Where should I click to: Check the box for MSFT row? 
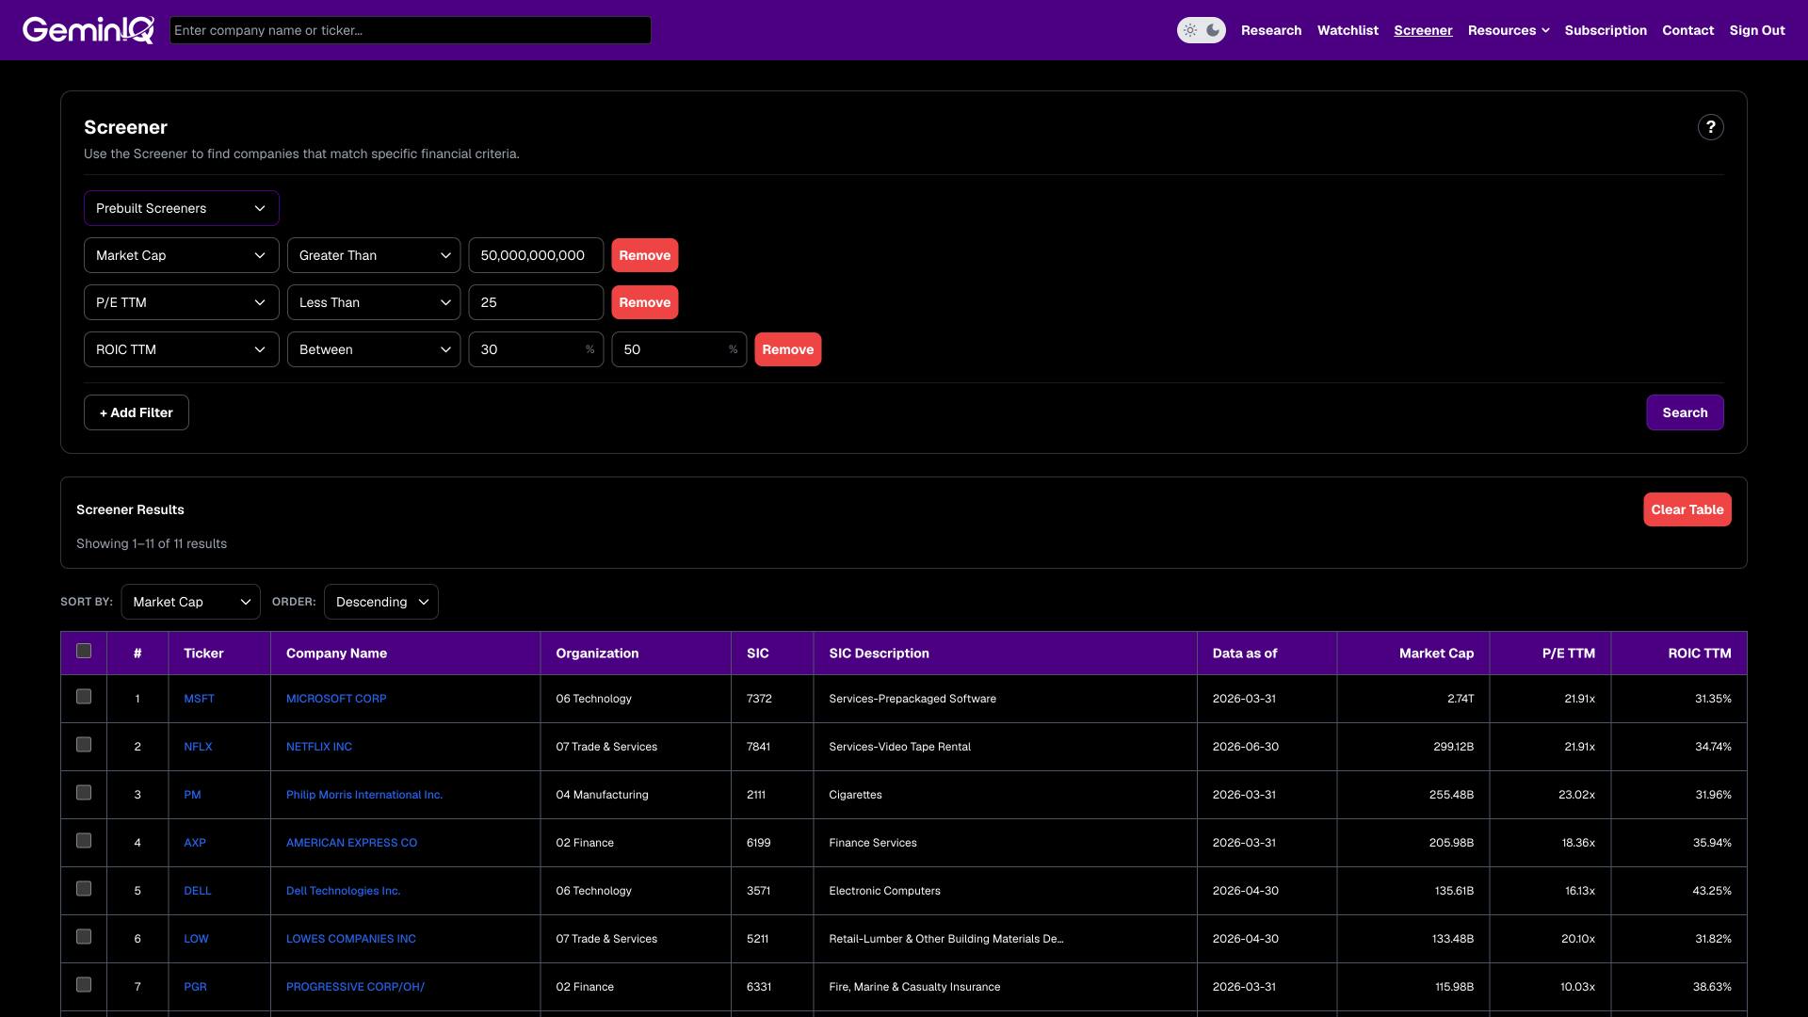[x=84, y=697]
